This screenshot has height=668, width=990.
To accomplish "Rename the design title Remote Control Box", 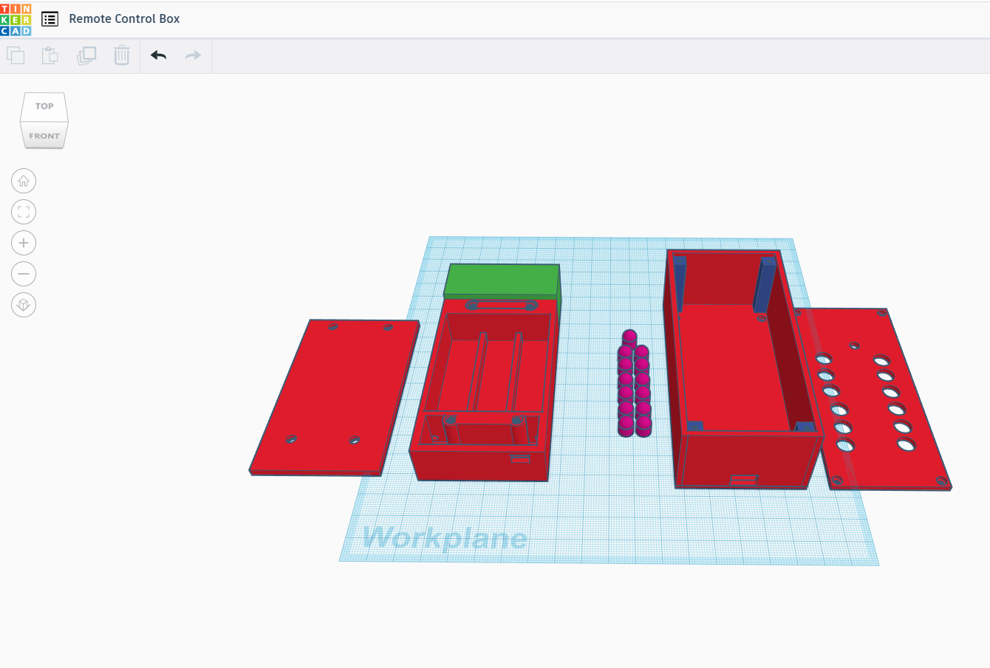I will click(x=124, y=19).
